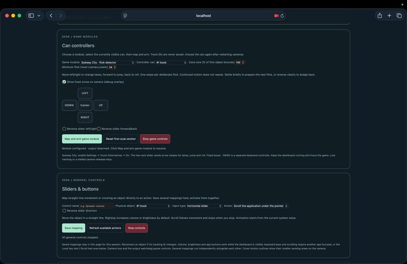
Task: Enable Reverse slider left/right checkbox
Action: point(64,129)
